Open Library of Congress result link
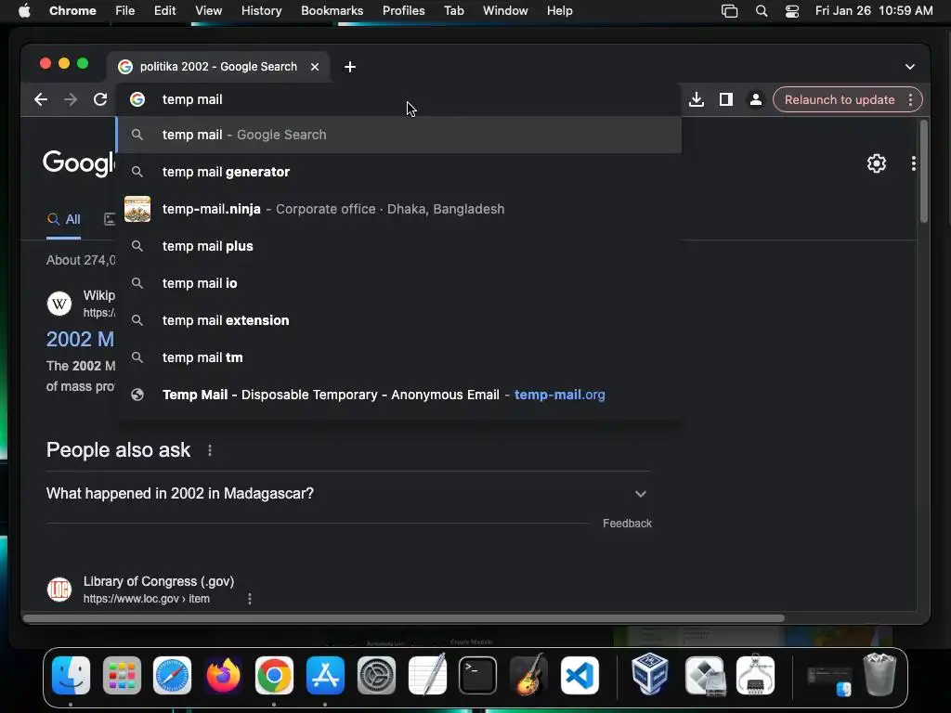The width and height of the screenshot is (951, 713). [158, 581]
